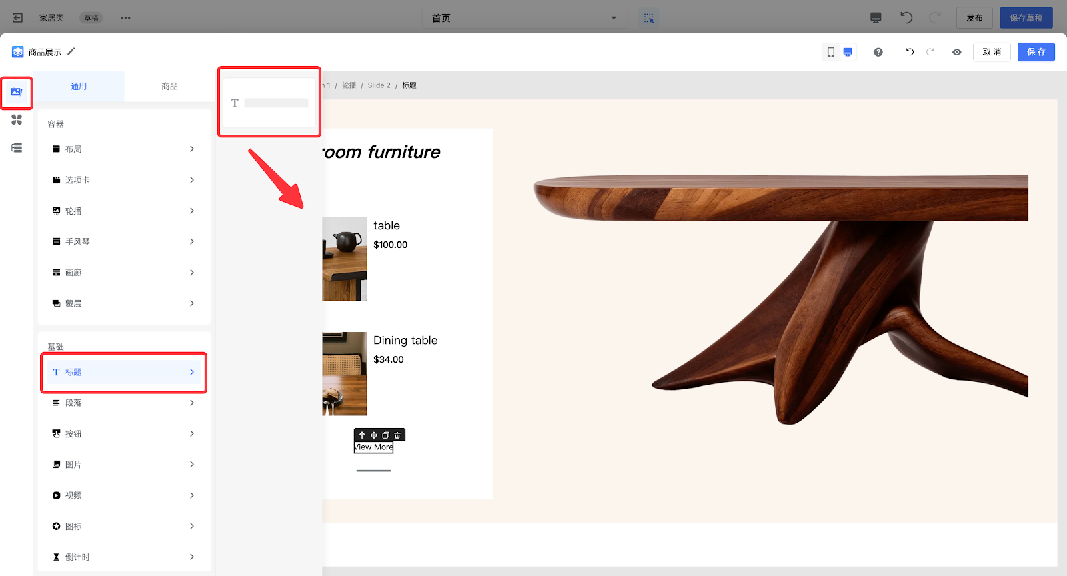Duplicate the selected View More element
The height and width of the screenshot is (576, 1067).
(385, 435)
